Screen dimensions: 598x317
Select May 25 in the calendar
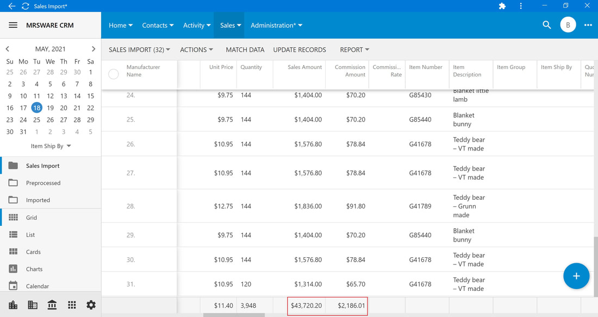tap(36, 119)
